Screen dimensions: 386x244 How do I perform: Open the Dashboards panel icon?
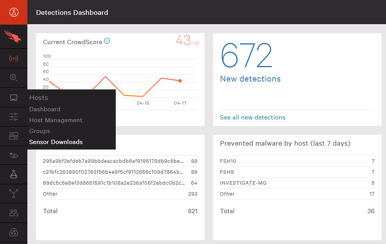[x=13, y=135]
